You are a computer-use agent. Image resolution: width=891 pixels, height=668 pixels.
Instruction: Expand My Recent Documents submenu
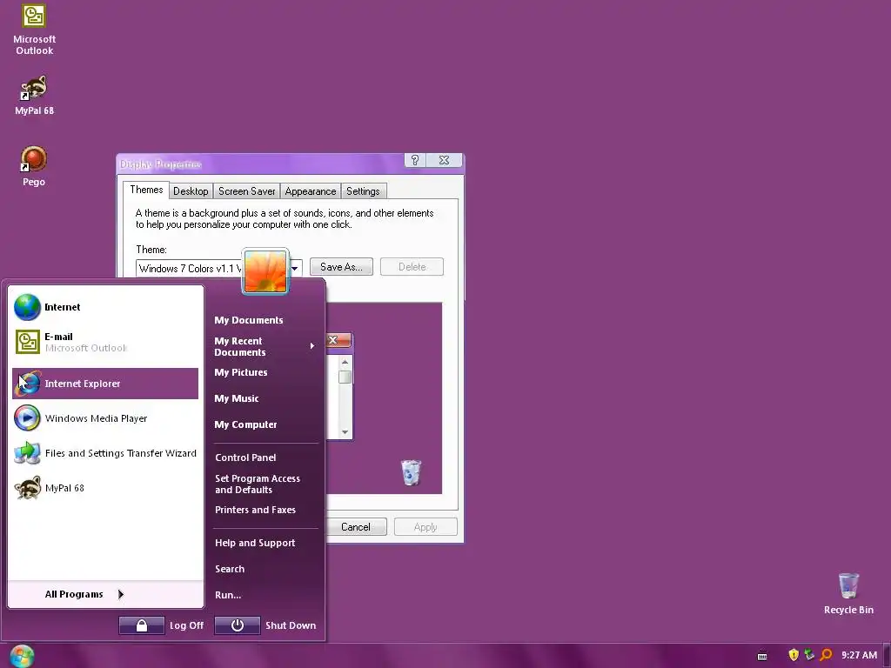(265, 346)
